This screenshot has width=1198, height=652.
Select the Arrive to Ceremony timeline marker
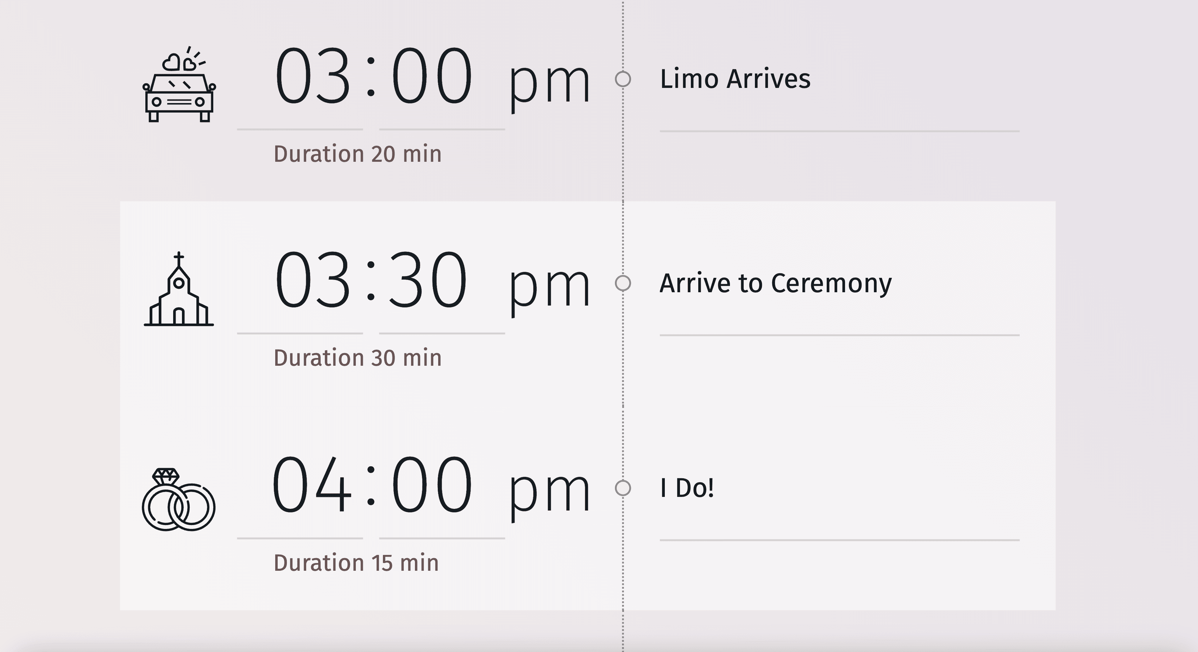click(623, 283)
